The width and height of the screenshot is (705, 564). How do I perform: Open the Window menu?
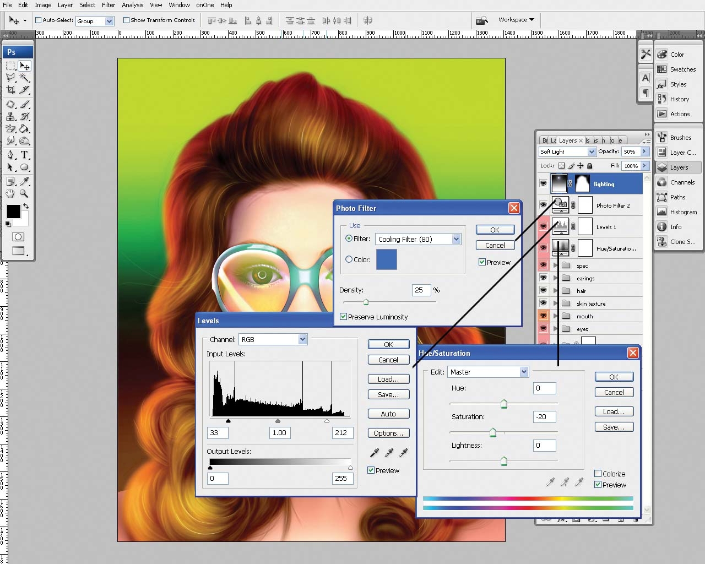179,5
